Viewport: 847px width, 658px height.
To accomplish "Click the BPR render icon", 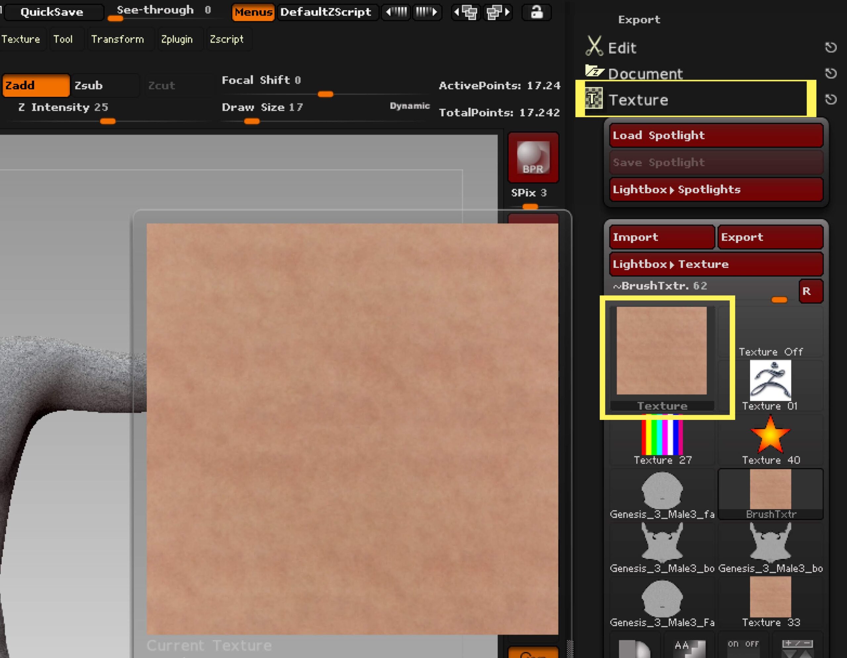I will click(533, 157).
